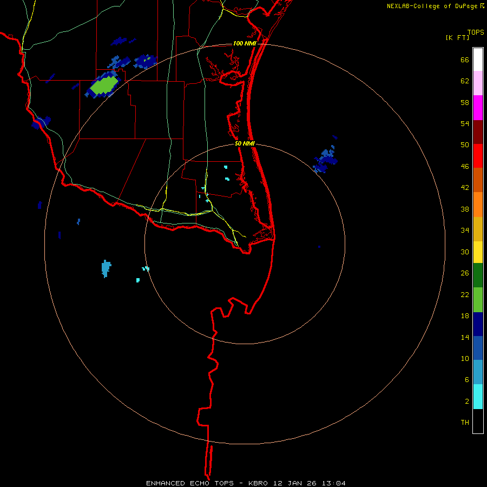Image resolution: width=487 pixels, height=487 pixels.
Task: Click the magenta legend swatch
Action: coord(478,108)
